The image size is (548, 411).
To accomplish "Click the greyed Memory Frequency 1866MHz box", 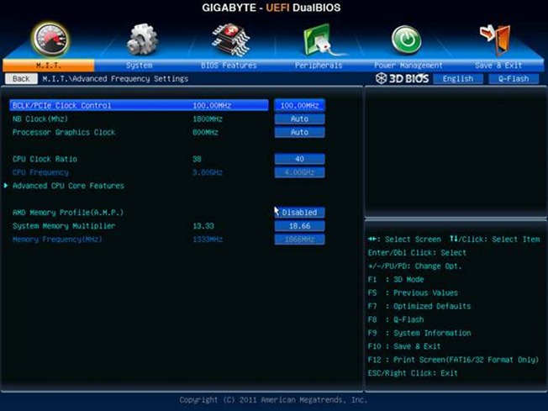I will pyautogui.click(x=299, y=240).
